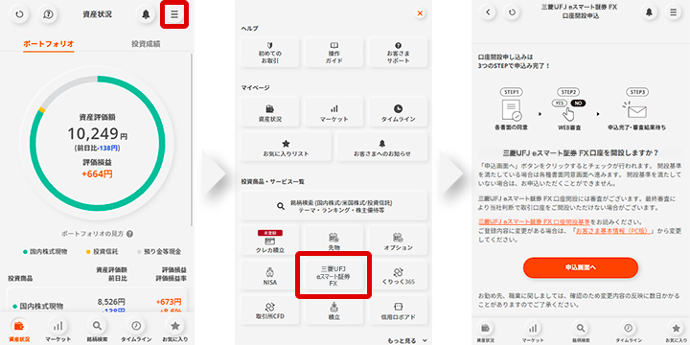Open the 先物 tile
The height and width of the screenshot is (345, 690).
[334, 241]
